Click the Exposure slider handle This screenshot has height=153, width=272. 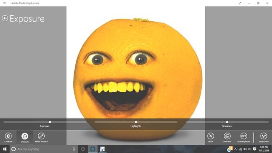(x=50, y=122)
